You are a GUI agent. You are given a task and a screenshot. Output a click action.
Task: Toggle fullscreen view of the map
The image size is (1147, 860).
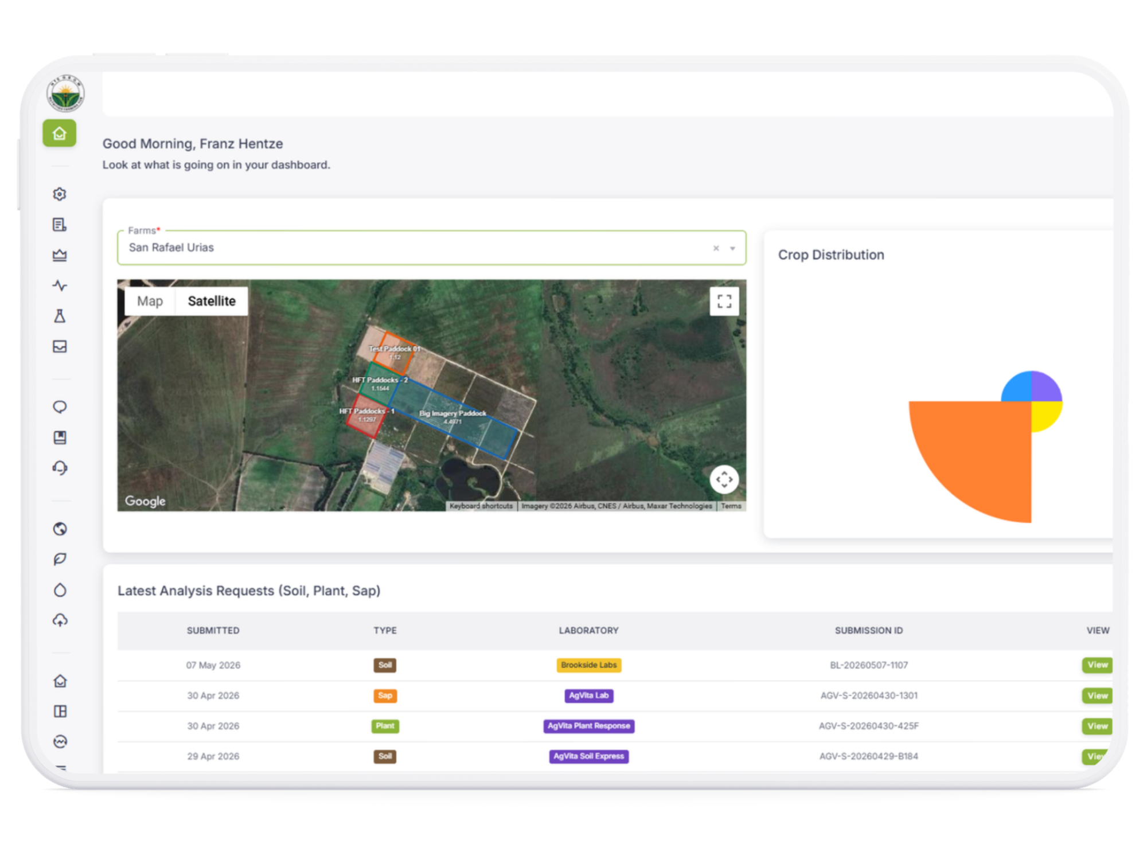pyautogui.click(x=724, y=302)
